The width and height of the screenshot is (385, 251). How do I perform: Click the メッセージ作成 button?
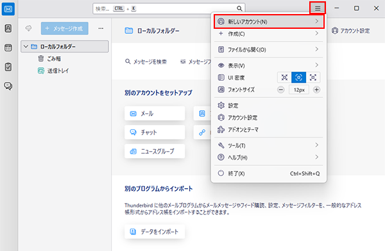coord(65,28)
